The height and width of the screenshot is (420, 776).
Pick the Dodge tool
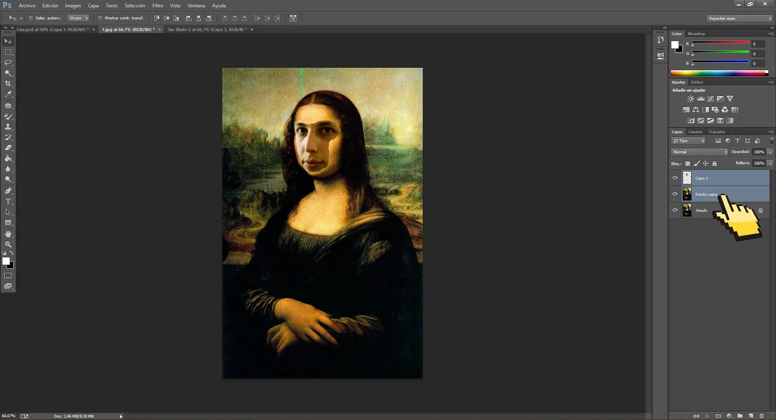click(8, 179)
